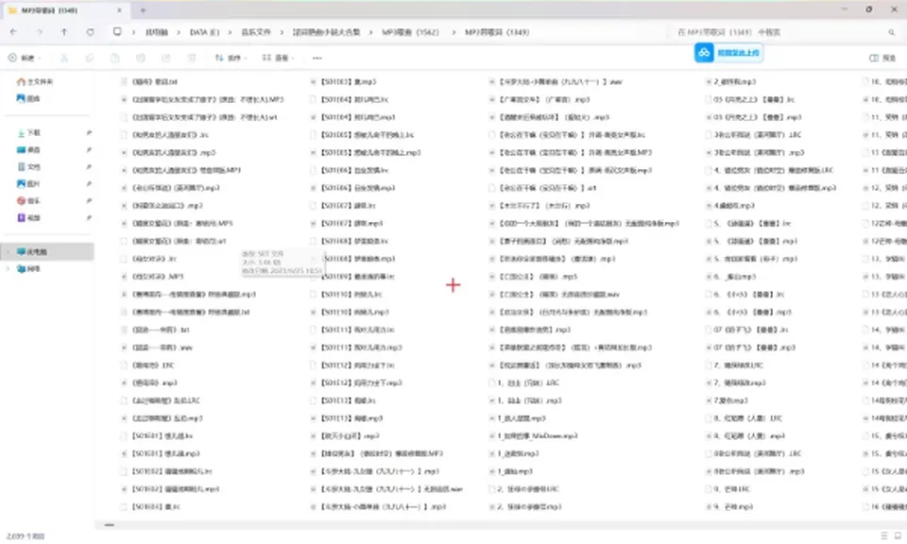Click the monitor icon in address bar
Viewport: 907px width, 544px height.
click(117, 32)
